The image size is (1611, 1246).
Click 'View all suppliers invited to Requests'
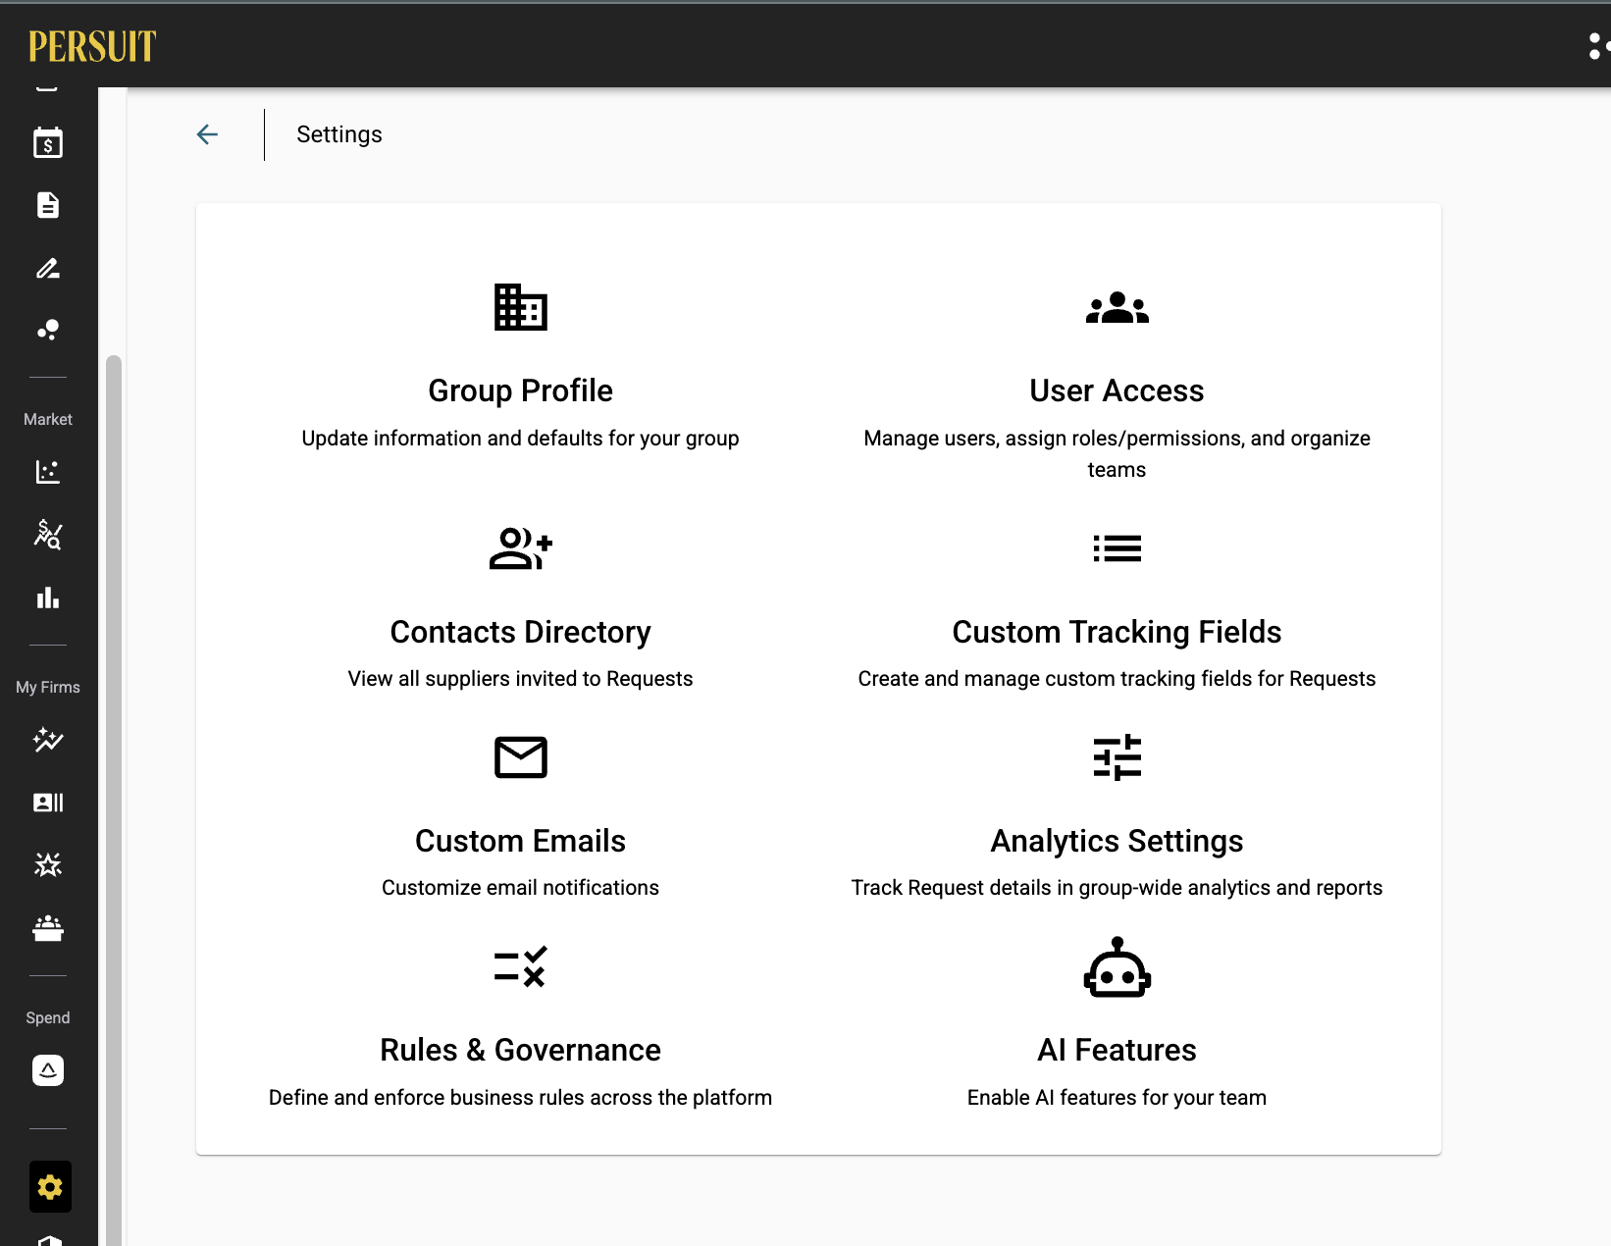pyautogui.click(x=521, y=679)
